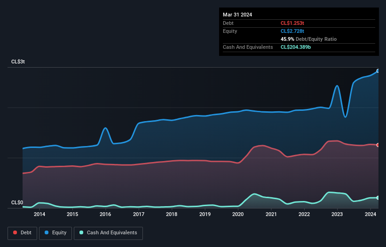Select the red Debt endpoint marker
Viewport: 386px width, 247px height.
pos(378,145)
